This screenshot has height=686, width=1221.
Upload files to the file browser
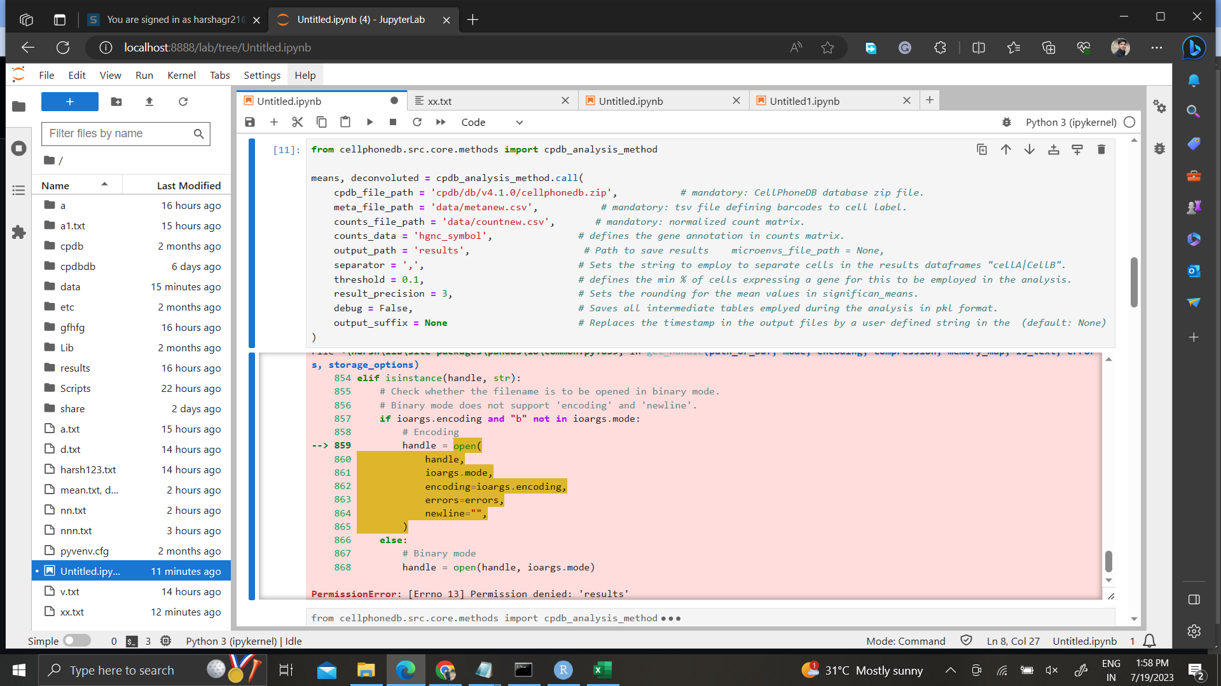point(149,102)
